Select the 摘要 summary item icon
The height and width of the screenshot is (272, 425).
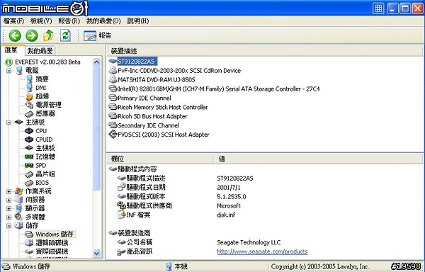point(29,79)
